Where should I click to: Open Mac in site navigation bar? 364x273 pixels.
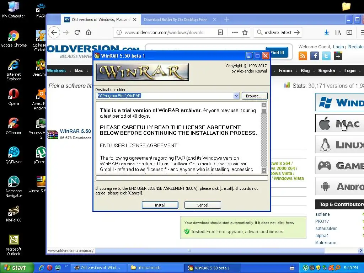[79, 71]
